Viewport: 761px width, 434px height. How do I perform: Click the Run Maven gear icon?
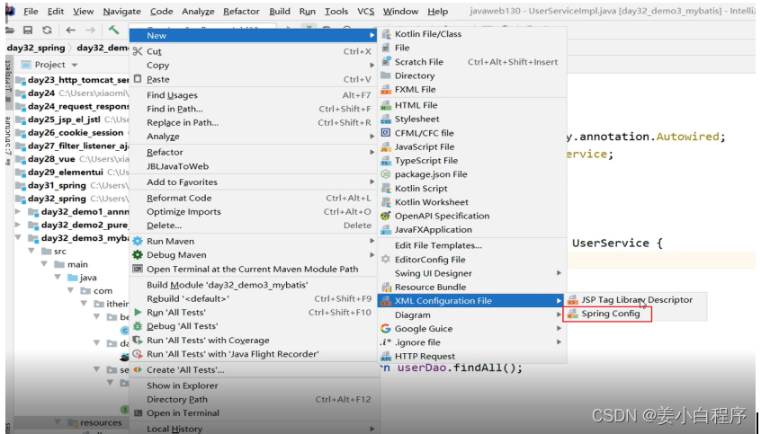138,241
